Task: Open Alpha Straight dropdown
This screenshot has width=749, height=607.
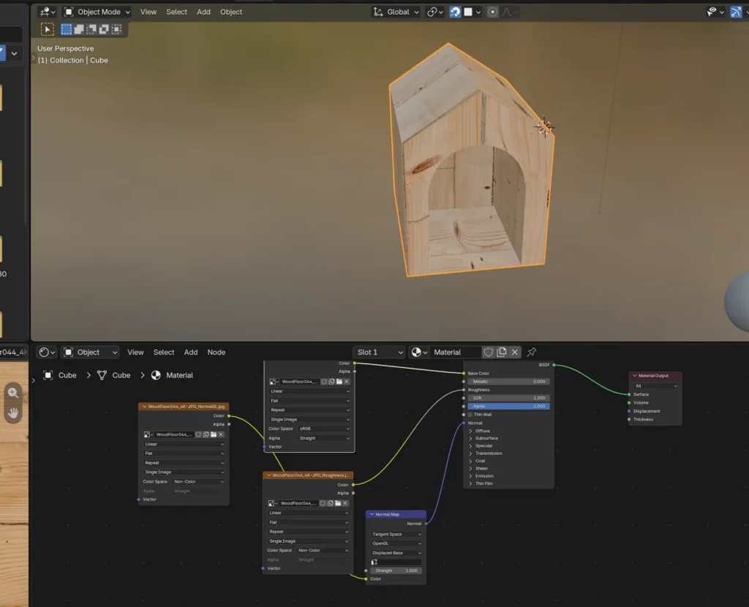Action: point(324,438)
